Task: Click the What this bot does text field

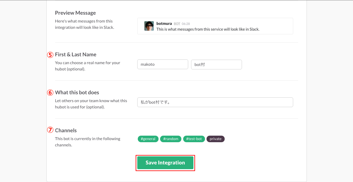Action: (x=215, y=102)
